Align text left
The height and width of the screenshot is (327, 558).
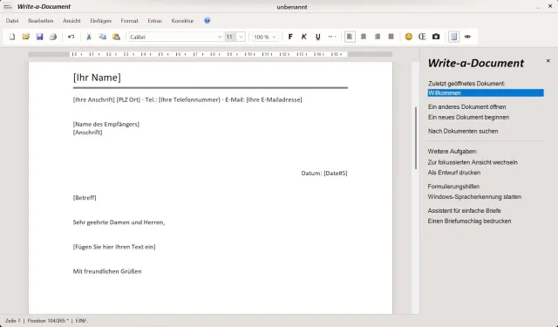point(350,37)
